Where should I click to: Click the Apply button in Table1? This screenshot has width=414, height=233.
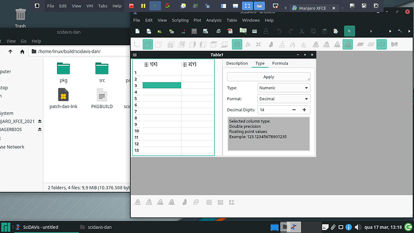[x=269, y=77]
